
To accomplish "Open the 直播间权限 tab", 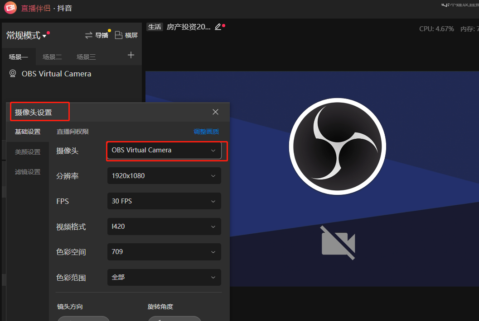I will click(73, 132).
